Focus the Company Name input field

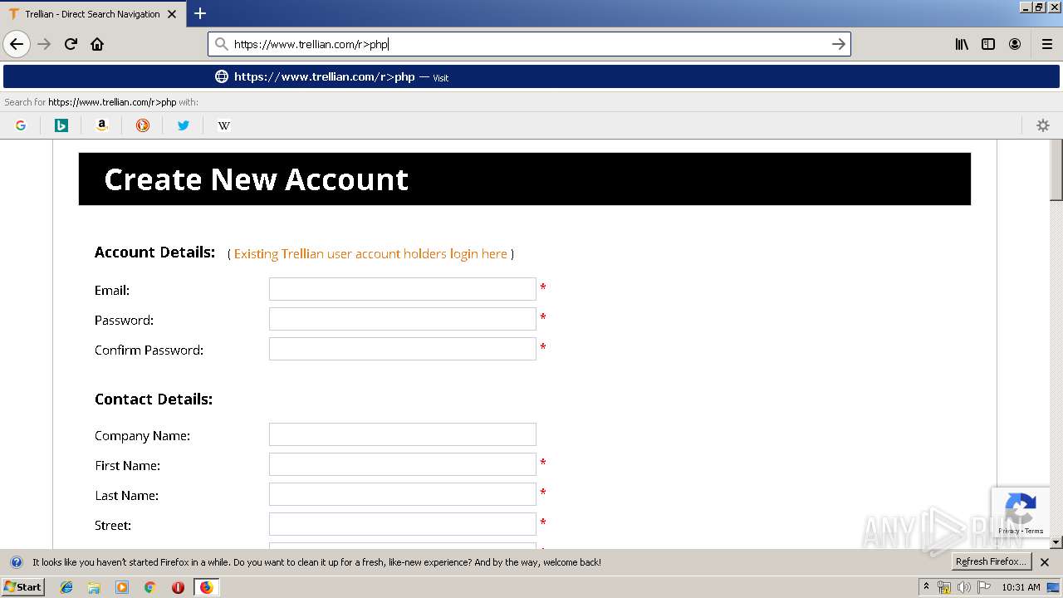(403, 434)
